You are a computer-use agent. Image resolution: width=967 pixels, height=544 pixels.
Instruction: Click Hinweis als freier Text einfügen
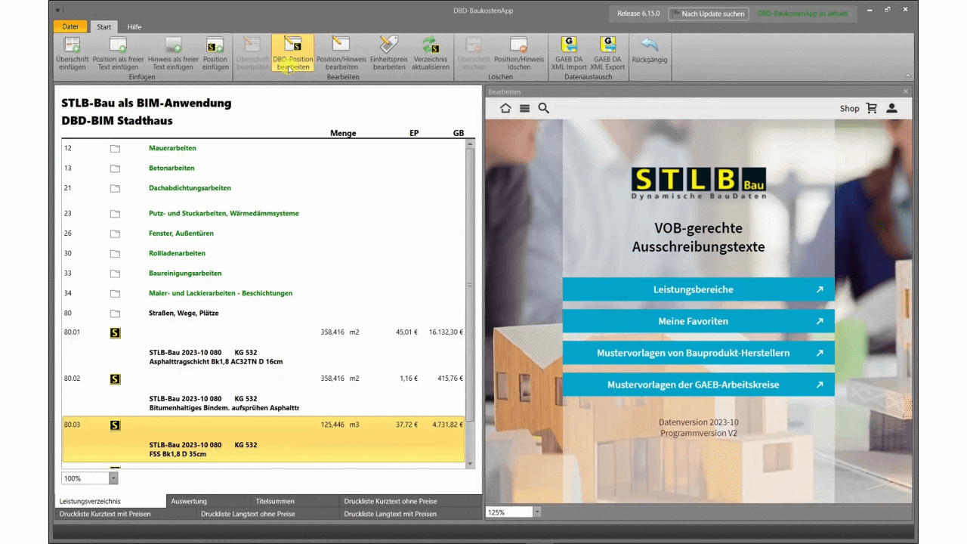point(173,53)
